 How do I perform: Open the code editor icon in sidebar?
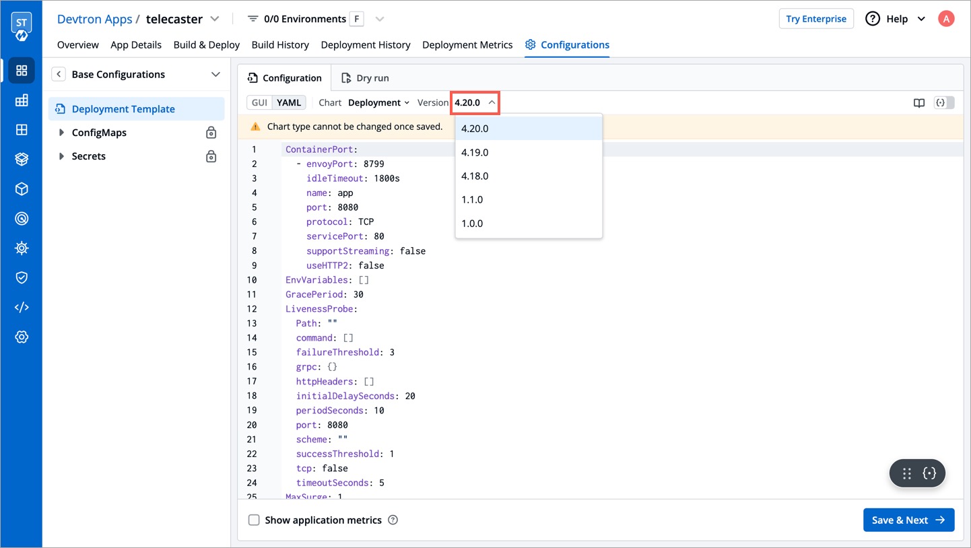tap(22, 307)
